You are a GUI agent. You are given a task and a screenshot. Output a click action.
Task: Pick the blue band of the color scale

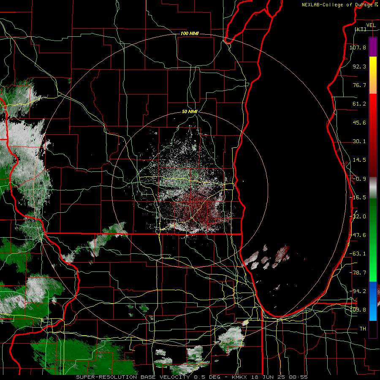373,301
